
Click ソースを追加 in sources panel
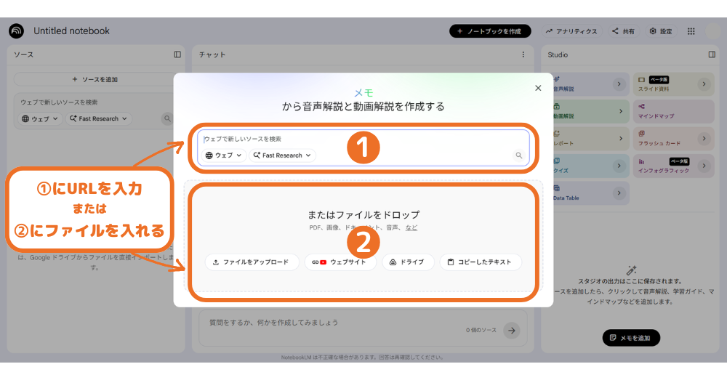[x=95, y=79]
